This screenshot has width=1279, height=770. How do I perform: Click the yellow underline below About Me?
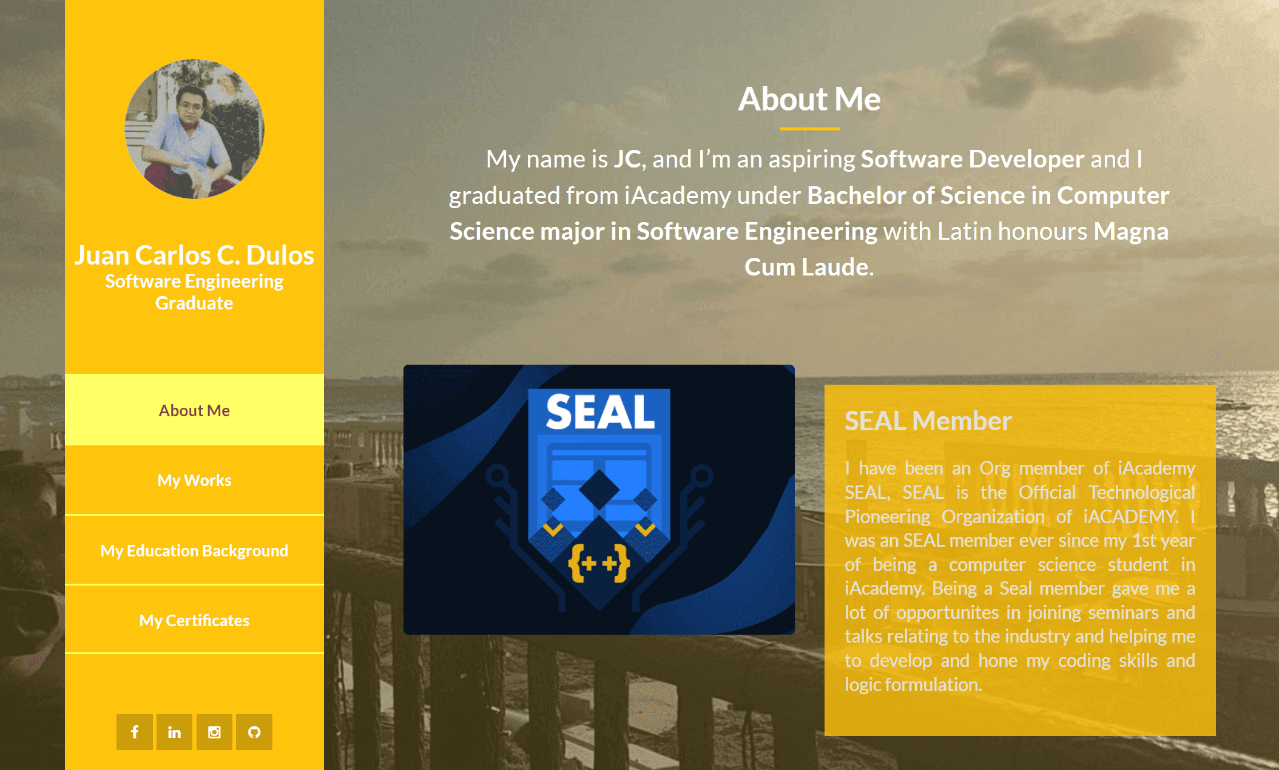click(x=809, y=129)
